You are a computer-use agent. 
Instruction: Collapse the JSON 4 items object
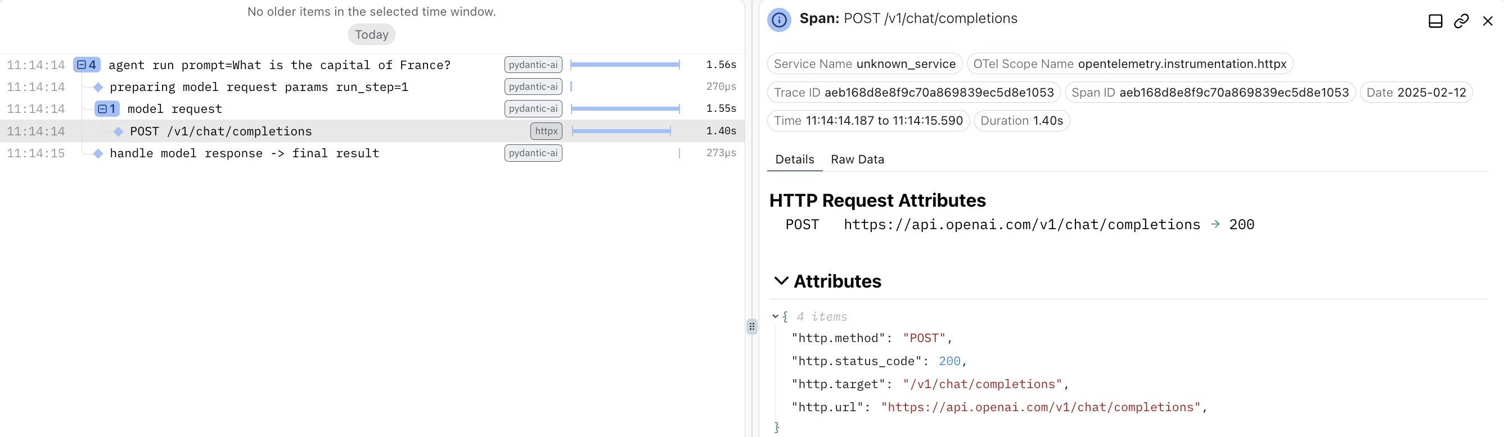776,316
